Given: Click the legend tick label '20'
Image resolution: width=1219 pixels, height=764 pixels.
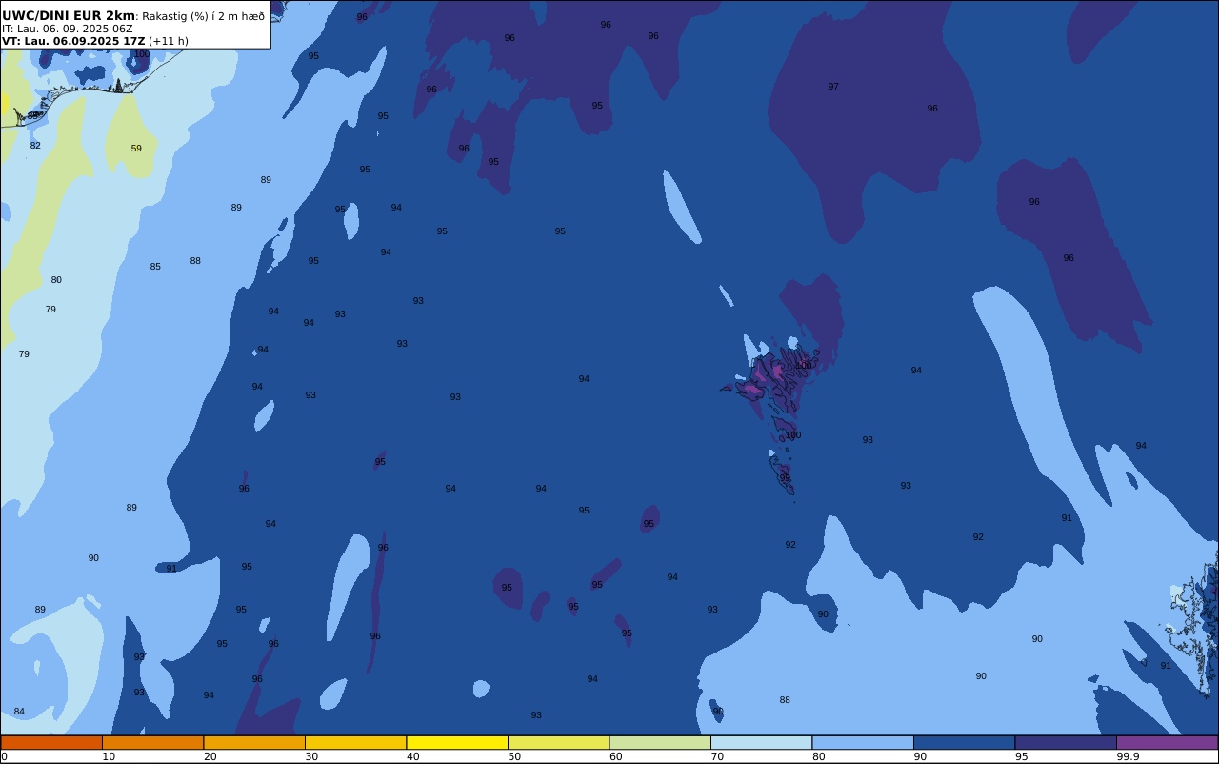Looking at the screenshot, I should click(x=210, y=756).
